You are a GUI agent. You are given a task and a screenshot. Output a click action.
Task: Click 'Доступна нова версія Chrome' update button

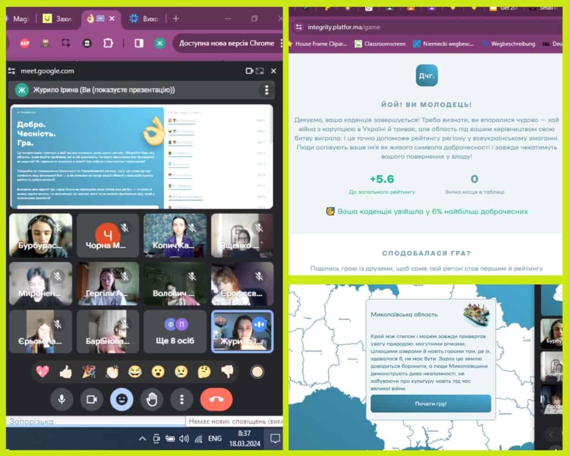click(227, 43)
